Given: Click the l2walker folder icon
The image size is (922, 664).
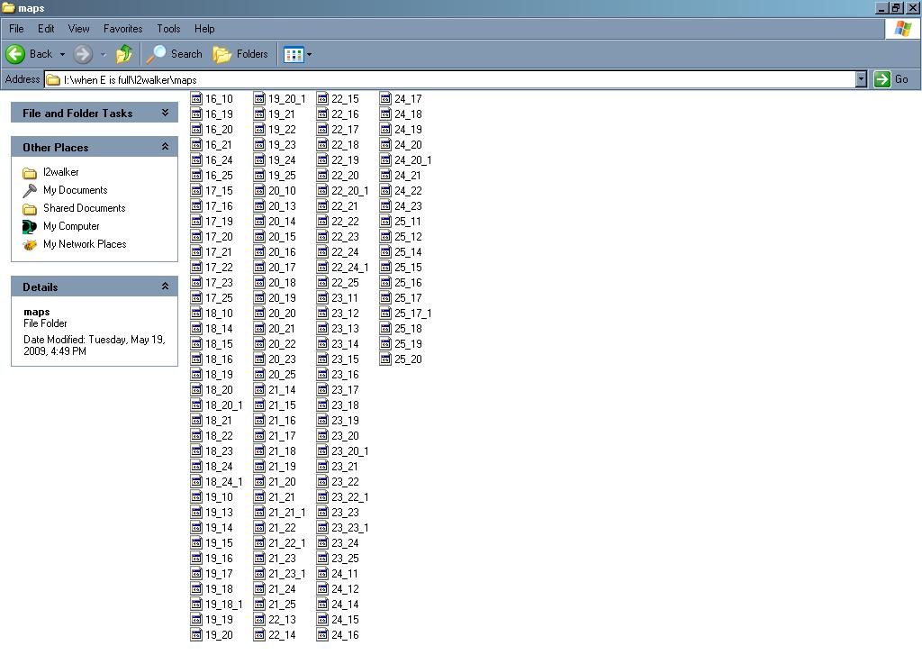Looking at the screenshot, I should pyautogui.click(x=30, y=173).
